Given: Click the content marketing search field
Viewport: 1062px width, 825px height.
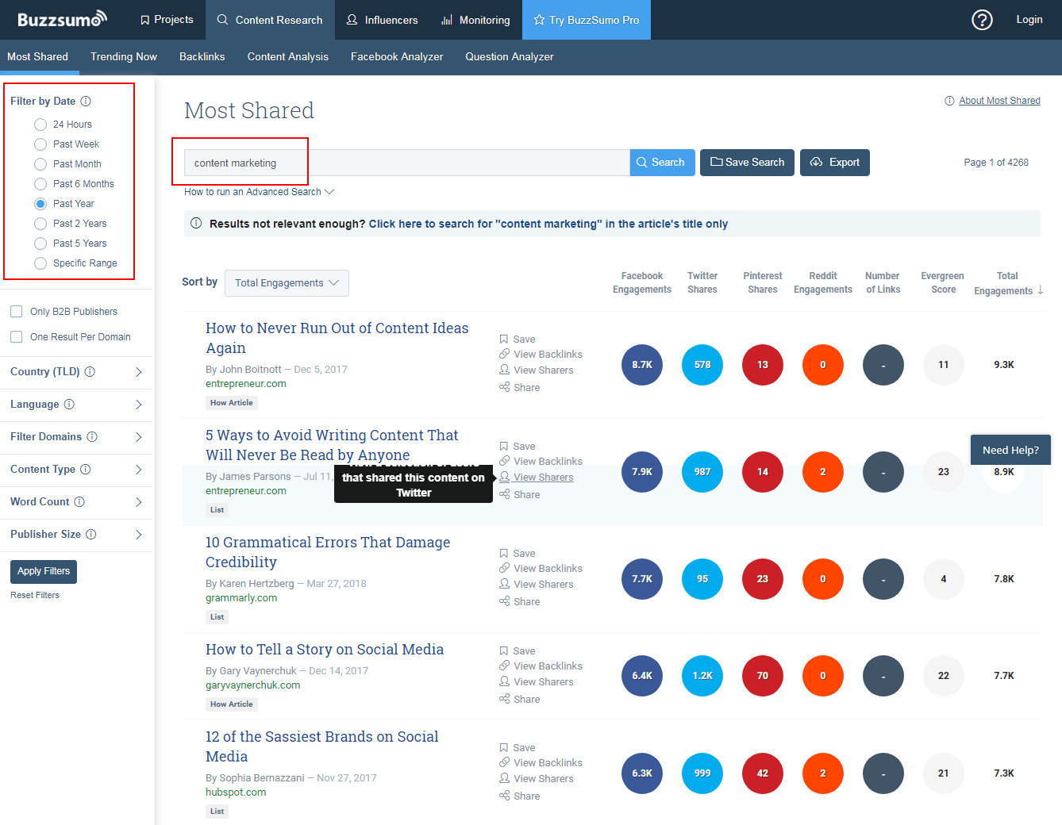Looking at the screenshot, I should (407, 163).
